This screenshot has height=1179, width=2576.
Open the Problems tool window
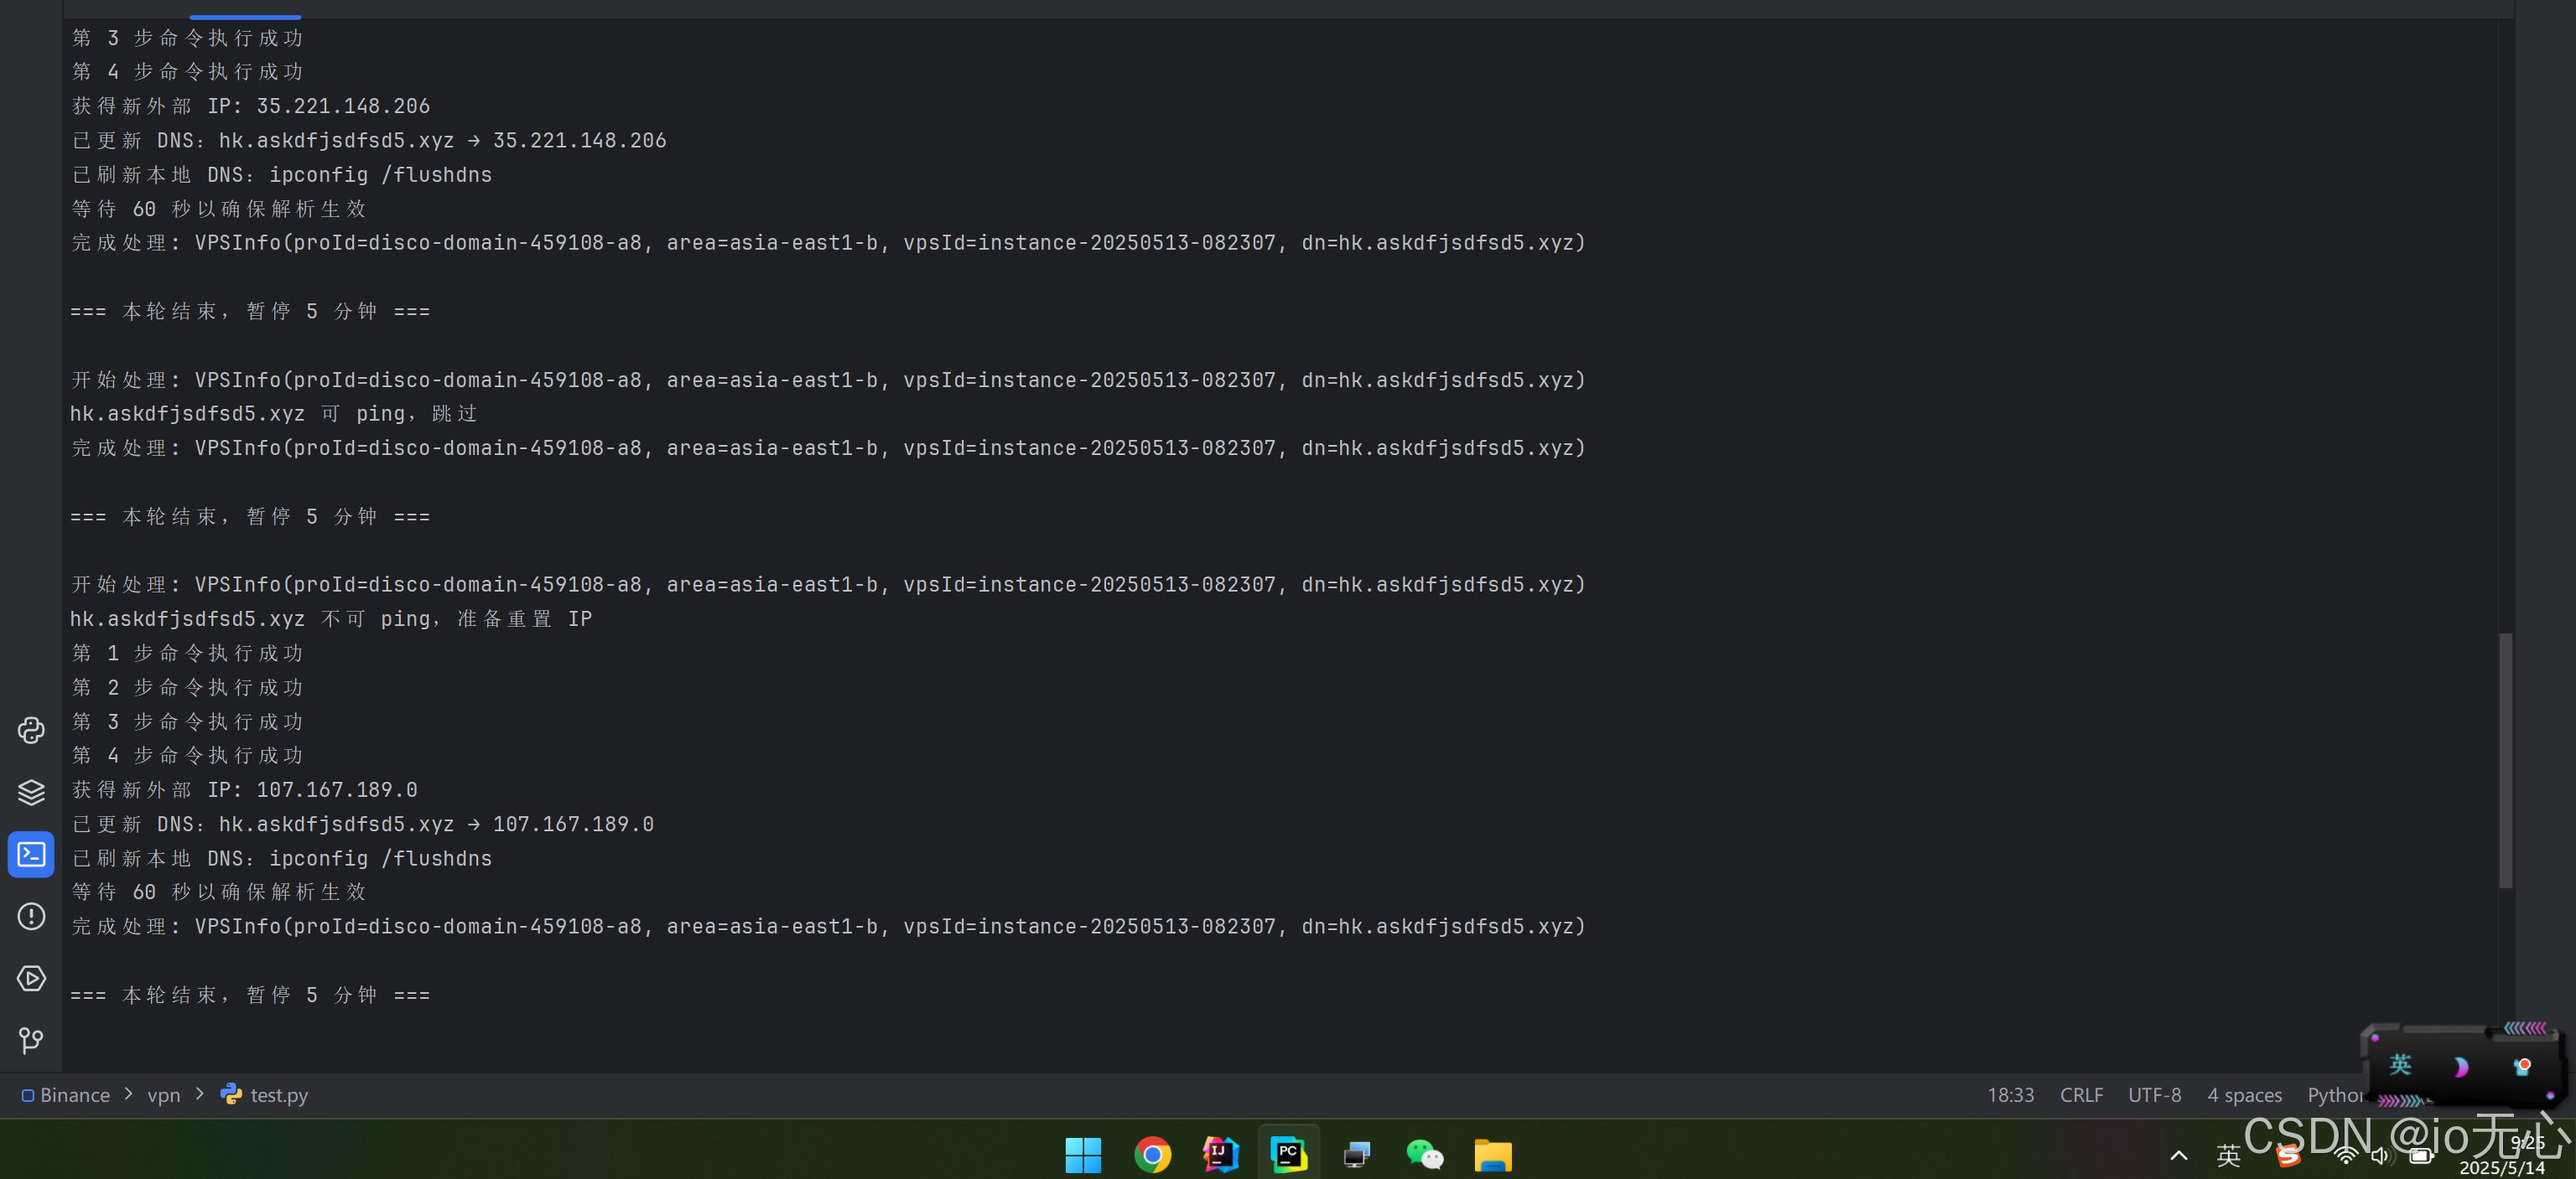click(31, 916)
